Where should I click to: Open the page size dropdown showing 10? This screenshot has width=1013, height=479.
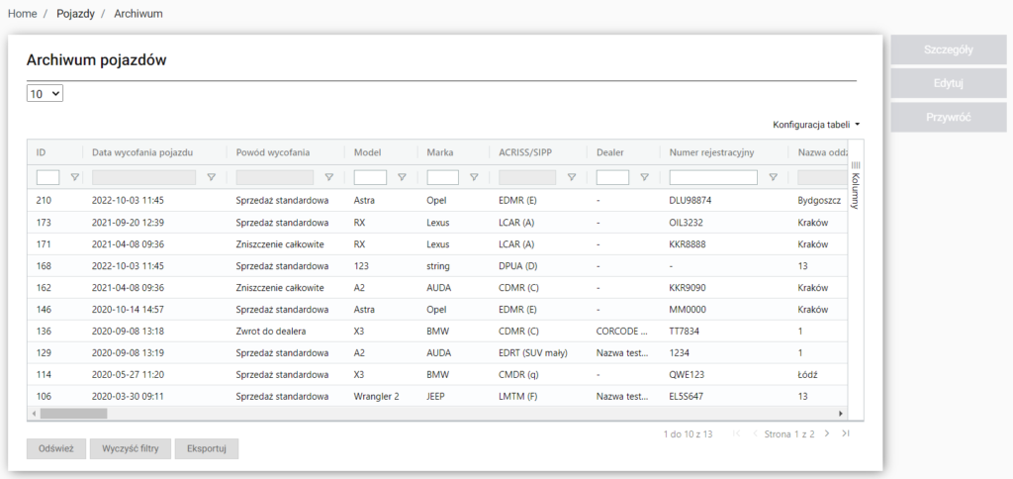tap(45, 93)
